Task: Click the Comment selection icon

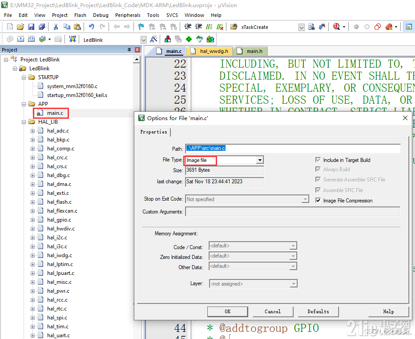Action: point(209,27)
